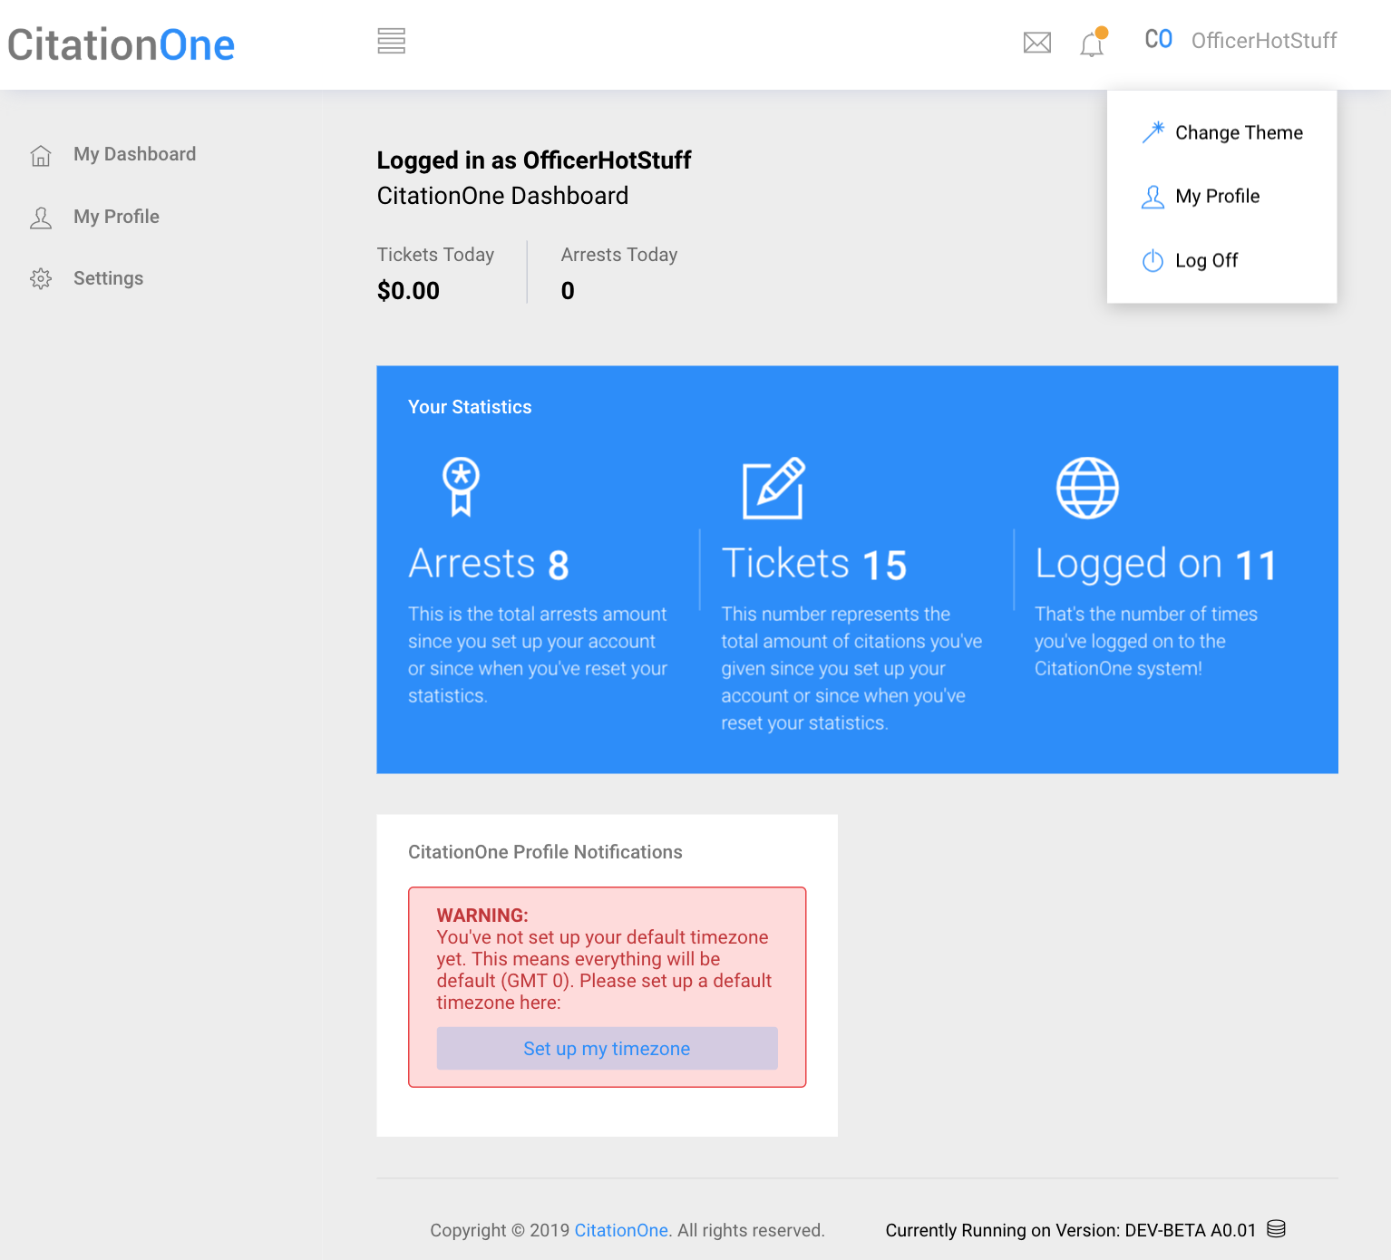The width and height of the screenshot is (1391, 1260).
Task: Click the database icon in footer
Action: (1276, 1229)
